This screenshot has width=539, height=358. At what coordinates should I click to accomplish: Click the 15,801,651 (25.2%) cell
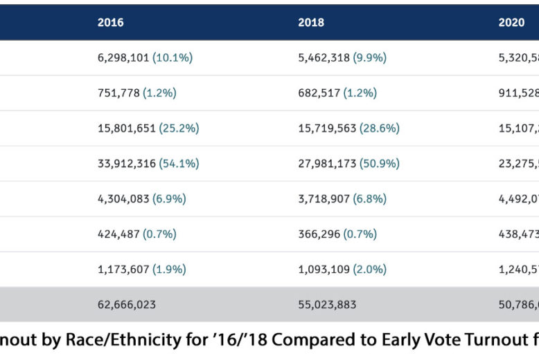tap(148, 129)
